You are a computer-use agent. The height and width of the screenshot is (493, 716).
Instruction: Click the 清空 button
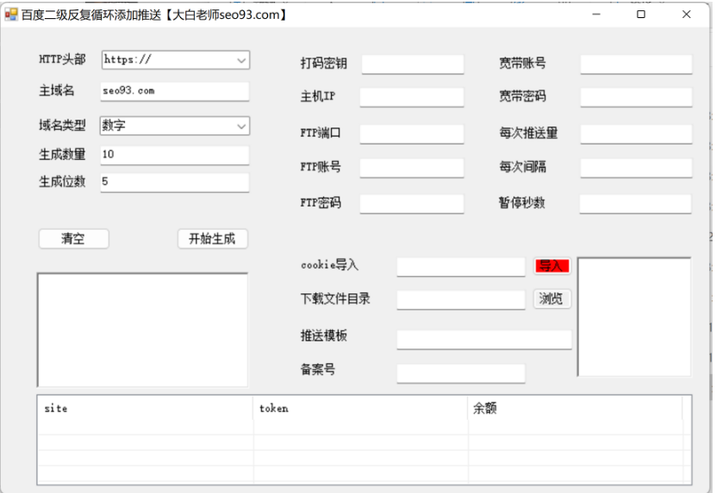(x=73, y=238)
